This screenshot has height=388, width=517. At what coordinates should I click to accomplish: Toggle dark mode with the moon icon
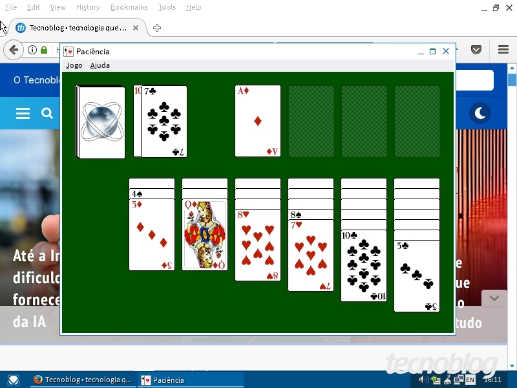pos(480,113)
